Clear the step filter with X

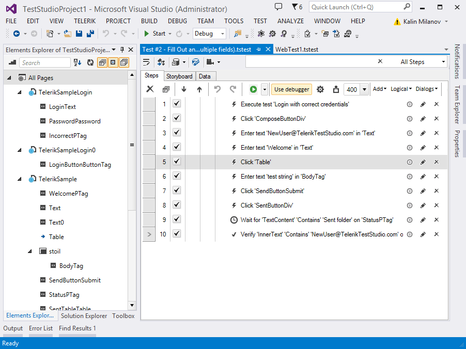click(x=380, y=61)
